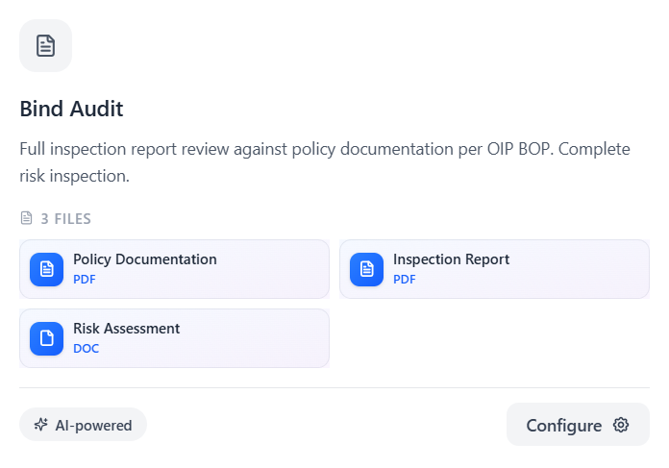Click the small file icon beside 3 FILES

(27, 219)
